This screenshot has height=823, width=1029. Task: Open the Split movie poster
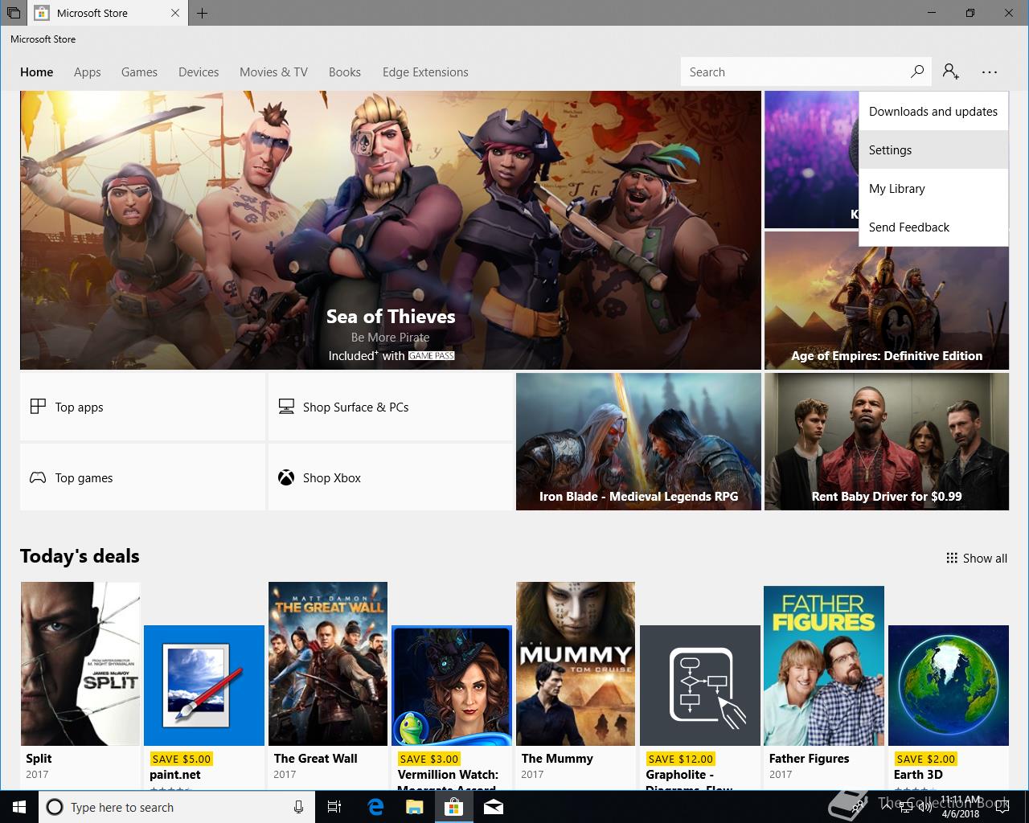point(80,664)
